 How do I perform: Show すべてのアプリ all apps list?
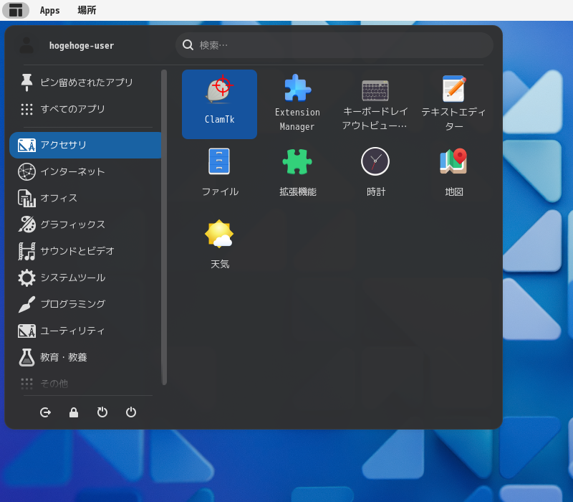tap(86, 109)
